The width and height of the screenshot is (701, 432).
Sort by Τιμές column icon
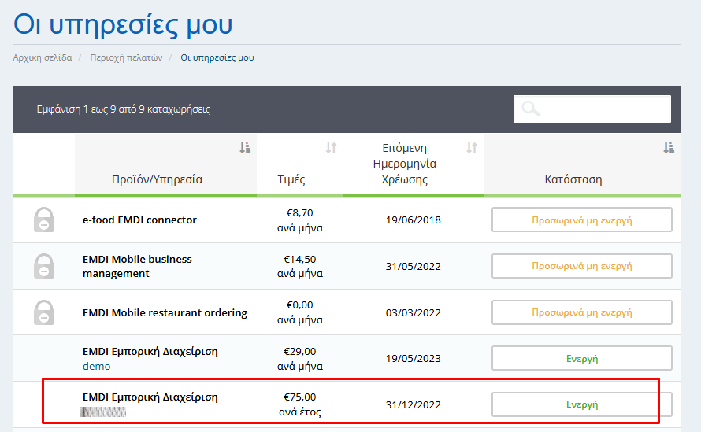331,148
